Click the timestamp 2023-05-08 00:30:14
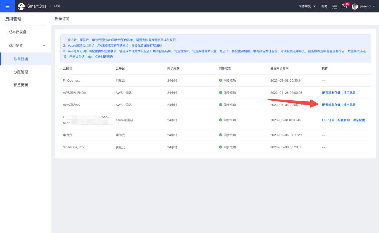This screenshot has width=379, height=233. (286, 81)
